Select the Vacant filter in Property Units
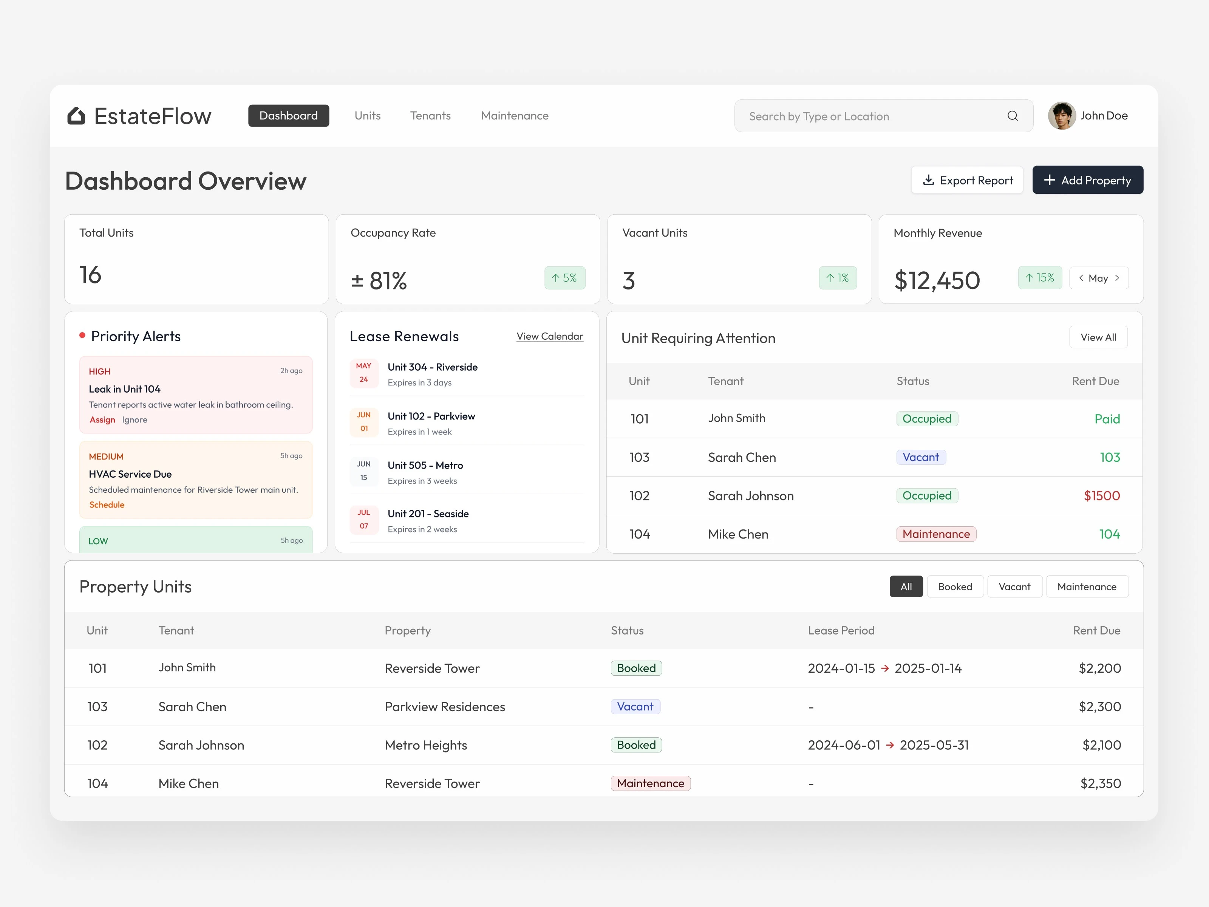This screenshot has height=907, width=1209. click(x=1014, y=587)
